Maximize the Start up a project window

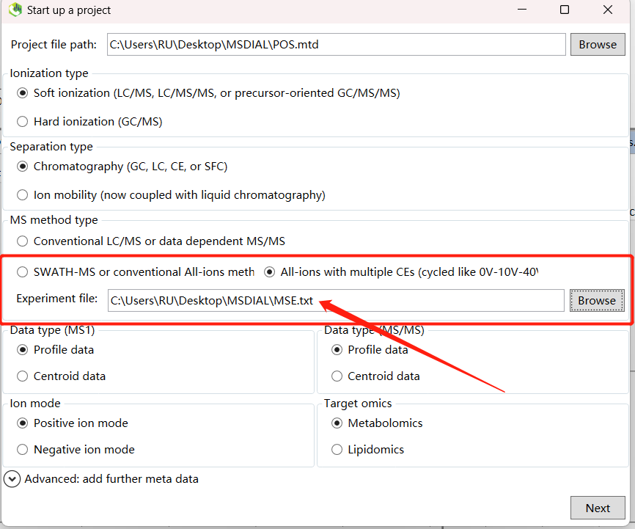pos(565,10)
